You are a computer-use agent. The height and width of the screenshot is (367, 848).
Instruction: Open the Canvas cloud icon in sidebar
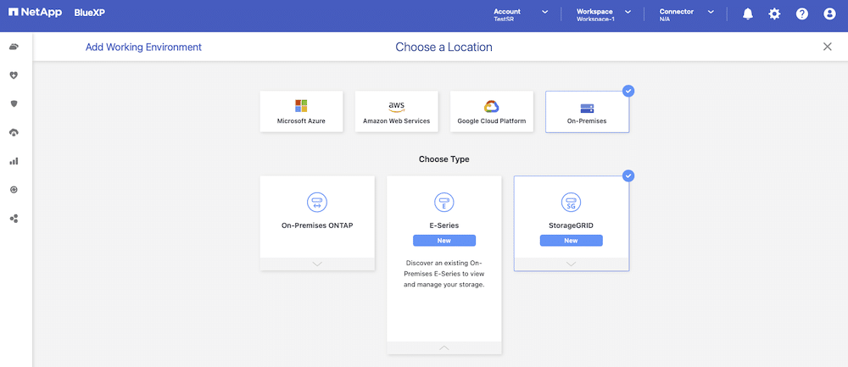pyautogui.click(x=14, y=47)
